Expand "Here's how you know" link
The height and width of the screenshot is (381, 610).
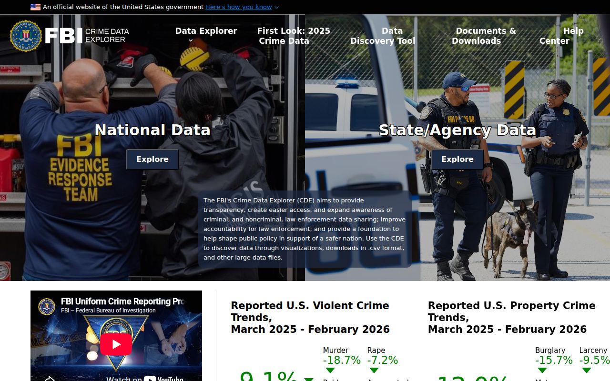tap(242, 7)
